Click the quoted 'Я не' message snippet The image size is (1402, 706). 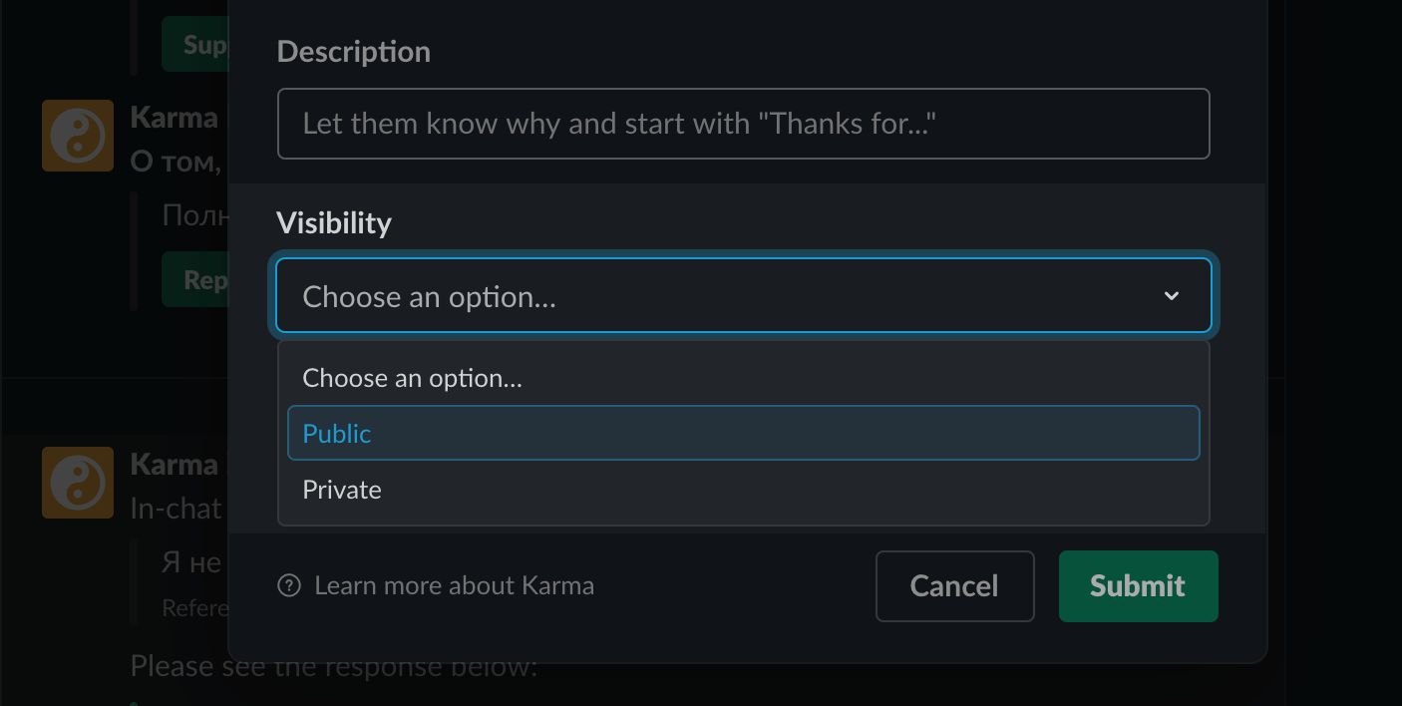click(x=194, y=562)
